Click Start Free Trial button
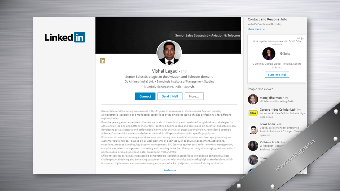This screenshot has width=340, height=191. pyautogui.click(x=277, y=75)
